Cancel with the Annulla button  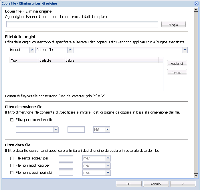click(156, 184)
